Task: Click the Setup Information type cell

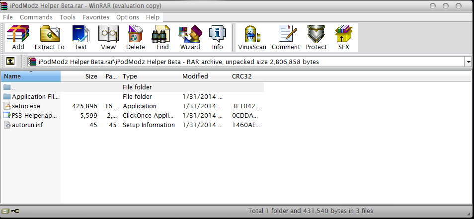Action: (149, 125)
